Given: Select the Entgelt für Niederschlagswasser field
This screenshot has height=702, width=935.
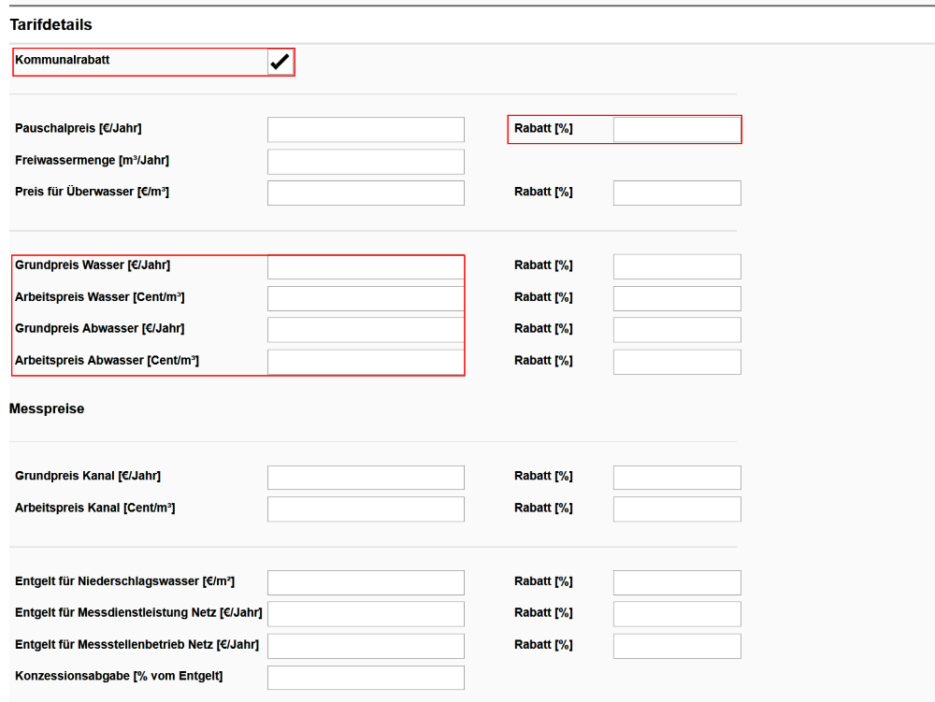Looking at the screenshot, I should (x=366, y=582).
